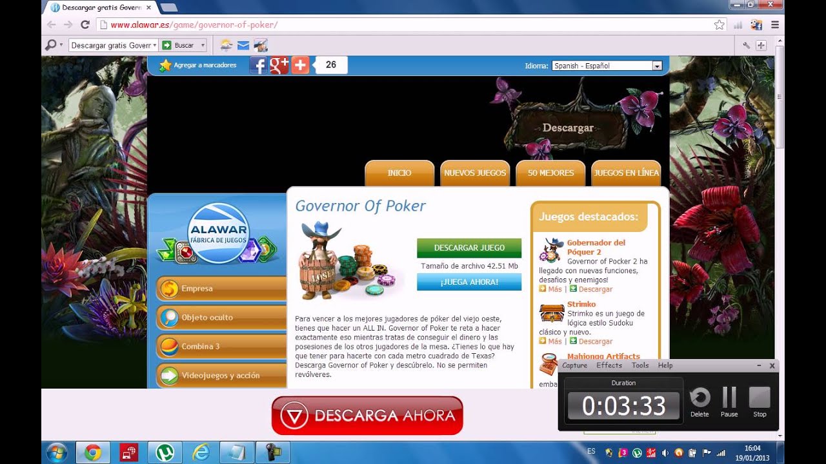Select the Objeto oculto category
Screen dimensions: 826x464
[221, 318]
